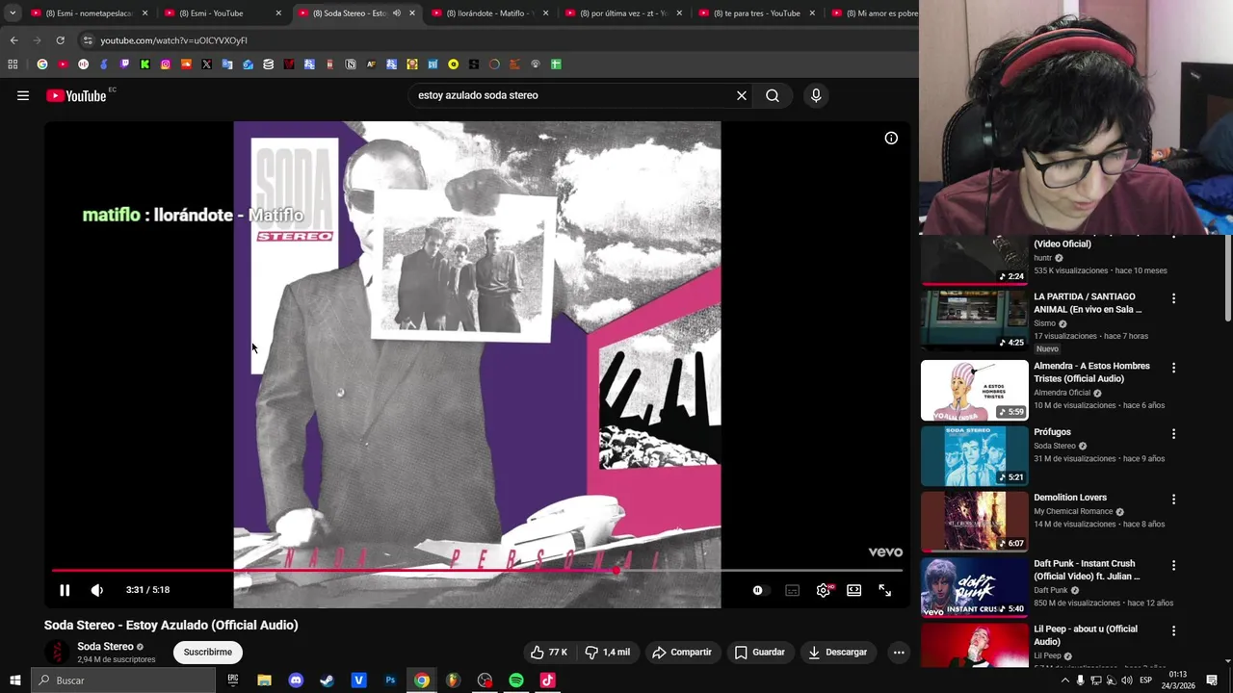Open the X (Twitter) bookmark icon

pyautogui.click(x=206, y=64)
